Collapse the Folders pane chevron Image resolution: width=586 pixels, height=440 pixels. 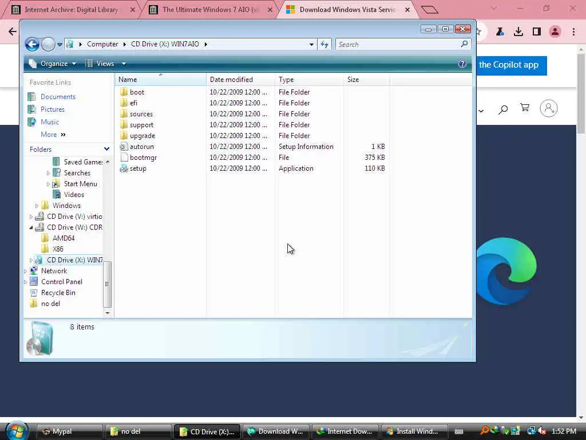[x=106, y=150]
